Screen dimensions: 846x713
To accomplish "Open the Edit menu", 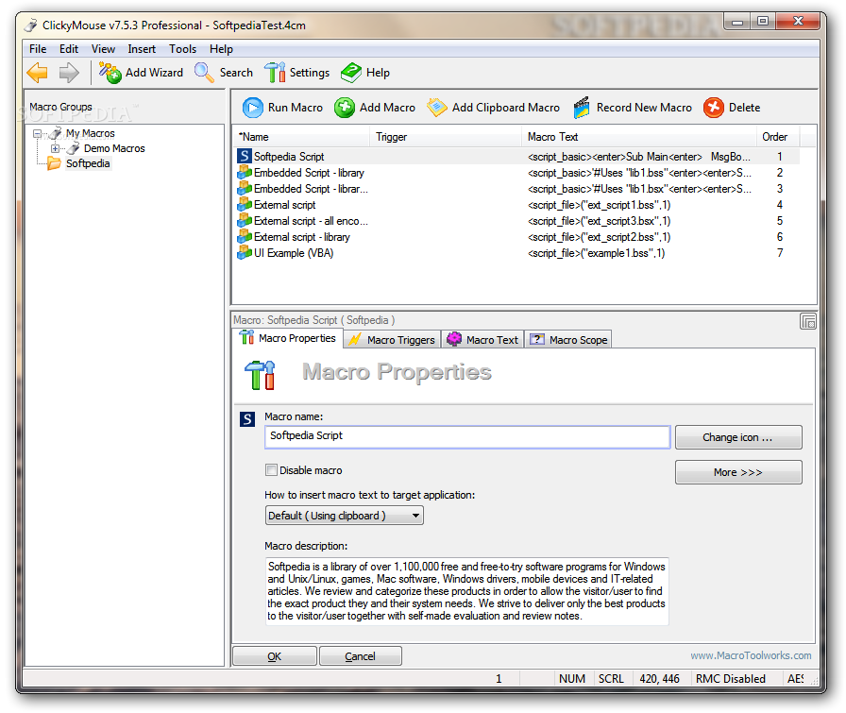I will [69, 48].
